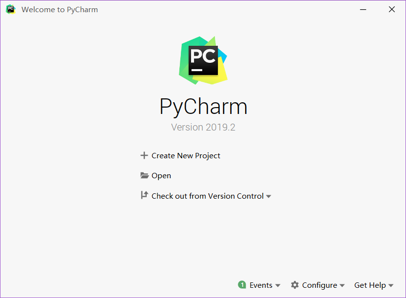The height and width of the screenshot is (298, 406).
Task: Open the Get Help menu label
Action: tap(370, 285)
